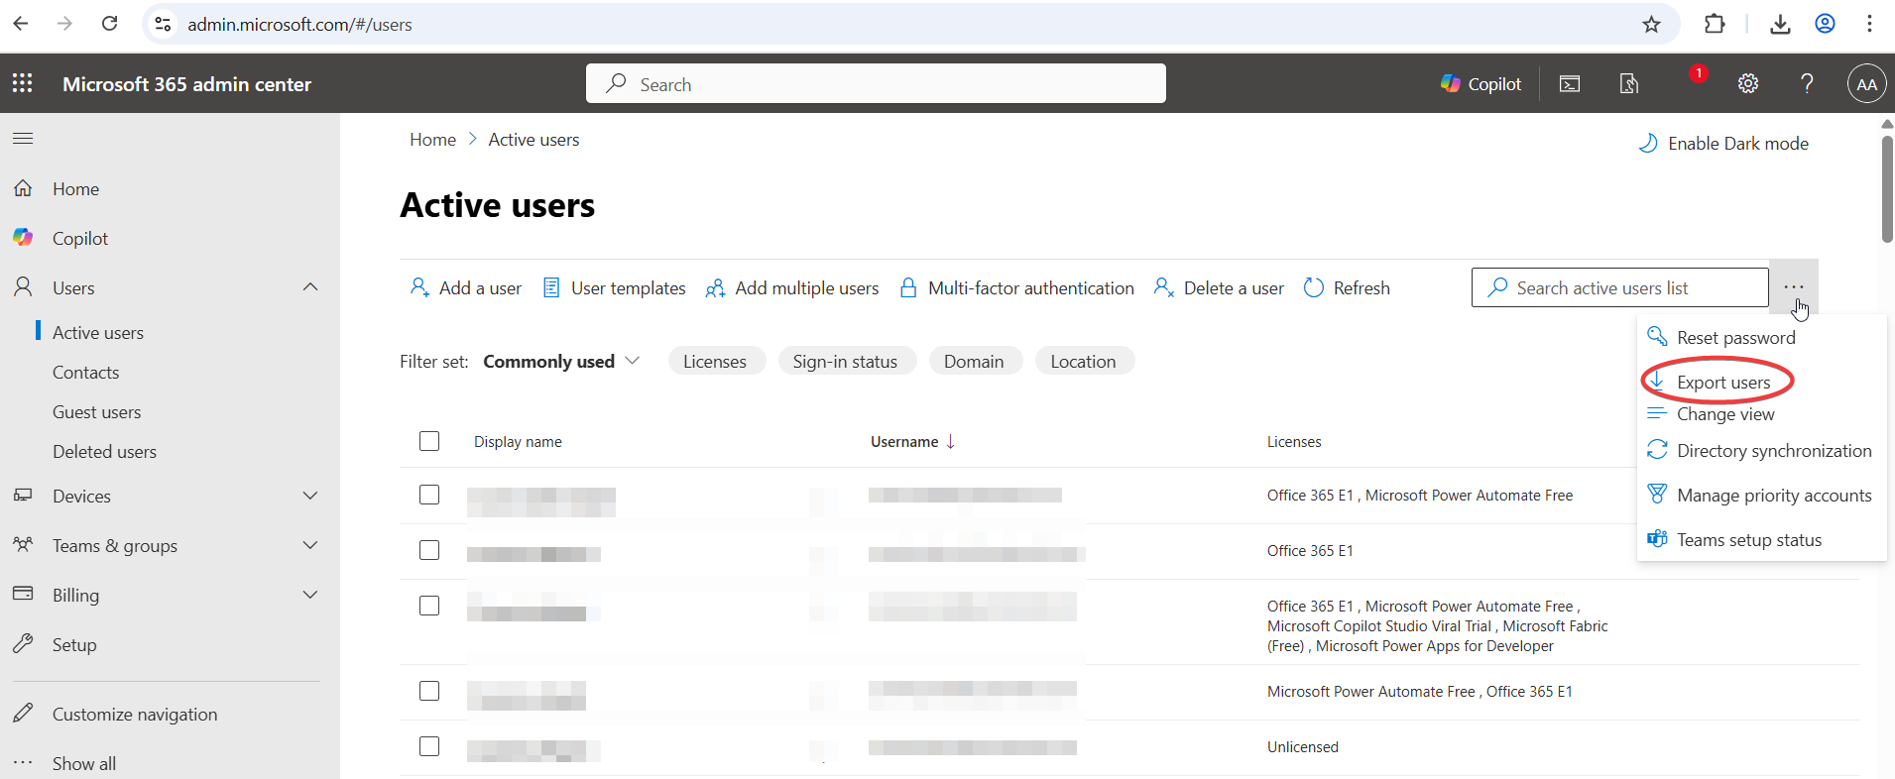Open the AA account avatar

[1866, 84]
